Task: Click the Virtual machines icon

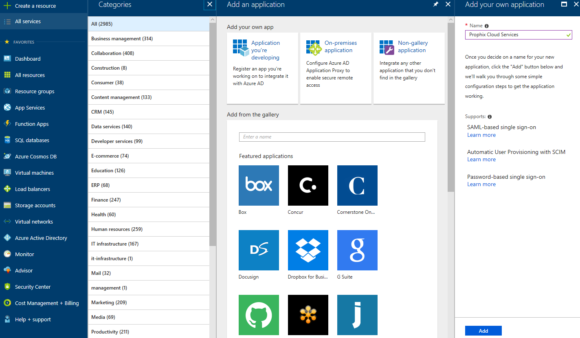Action: tap(7, 173)
